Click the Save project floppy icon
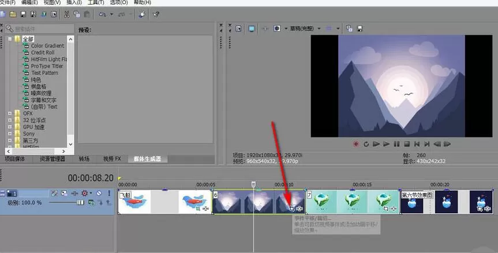The width and height of the screenshot is (498, 253). click(x=23, y=14)
